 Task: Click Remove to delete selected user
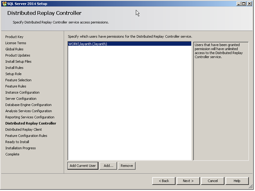(x=127, y=166)
